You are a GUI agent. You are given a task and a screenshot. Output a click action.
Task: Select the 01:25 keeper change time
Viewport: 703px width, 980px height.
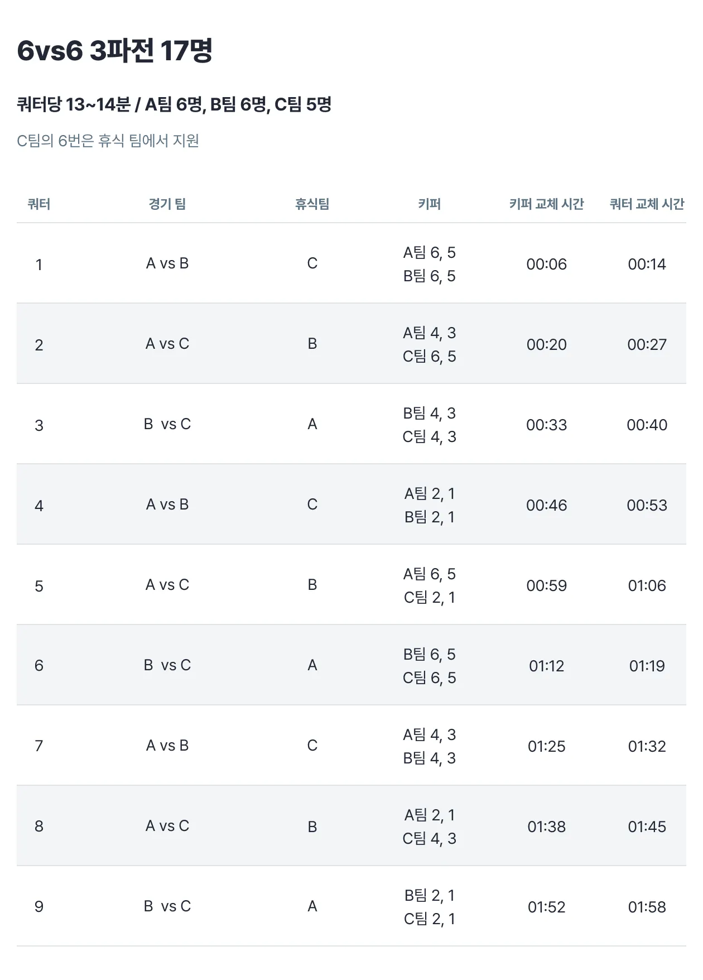pyautogui.click(x=546, y=746)
